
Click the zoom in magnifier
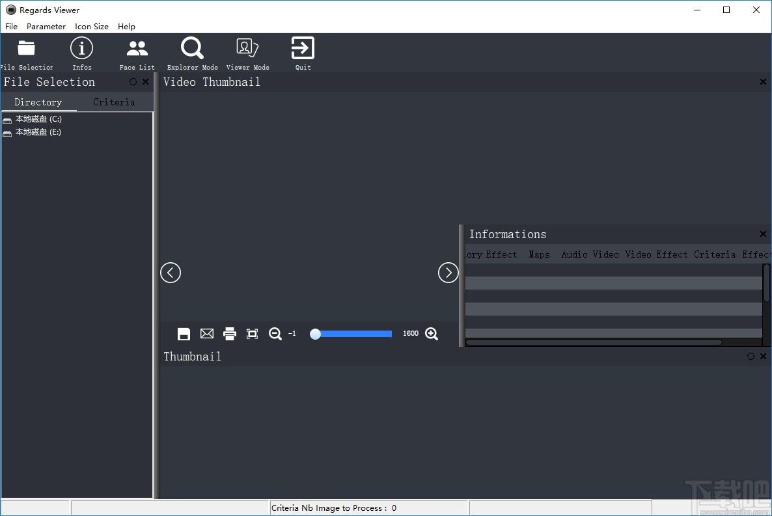pyautogui.click(x=432, y=334)
